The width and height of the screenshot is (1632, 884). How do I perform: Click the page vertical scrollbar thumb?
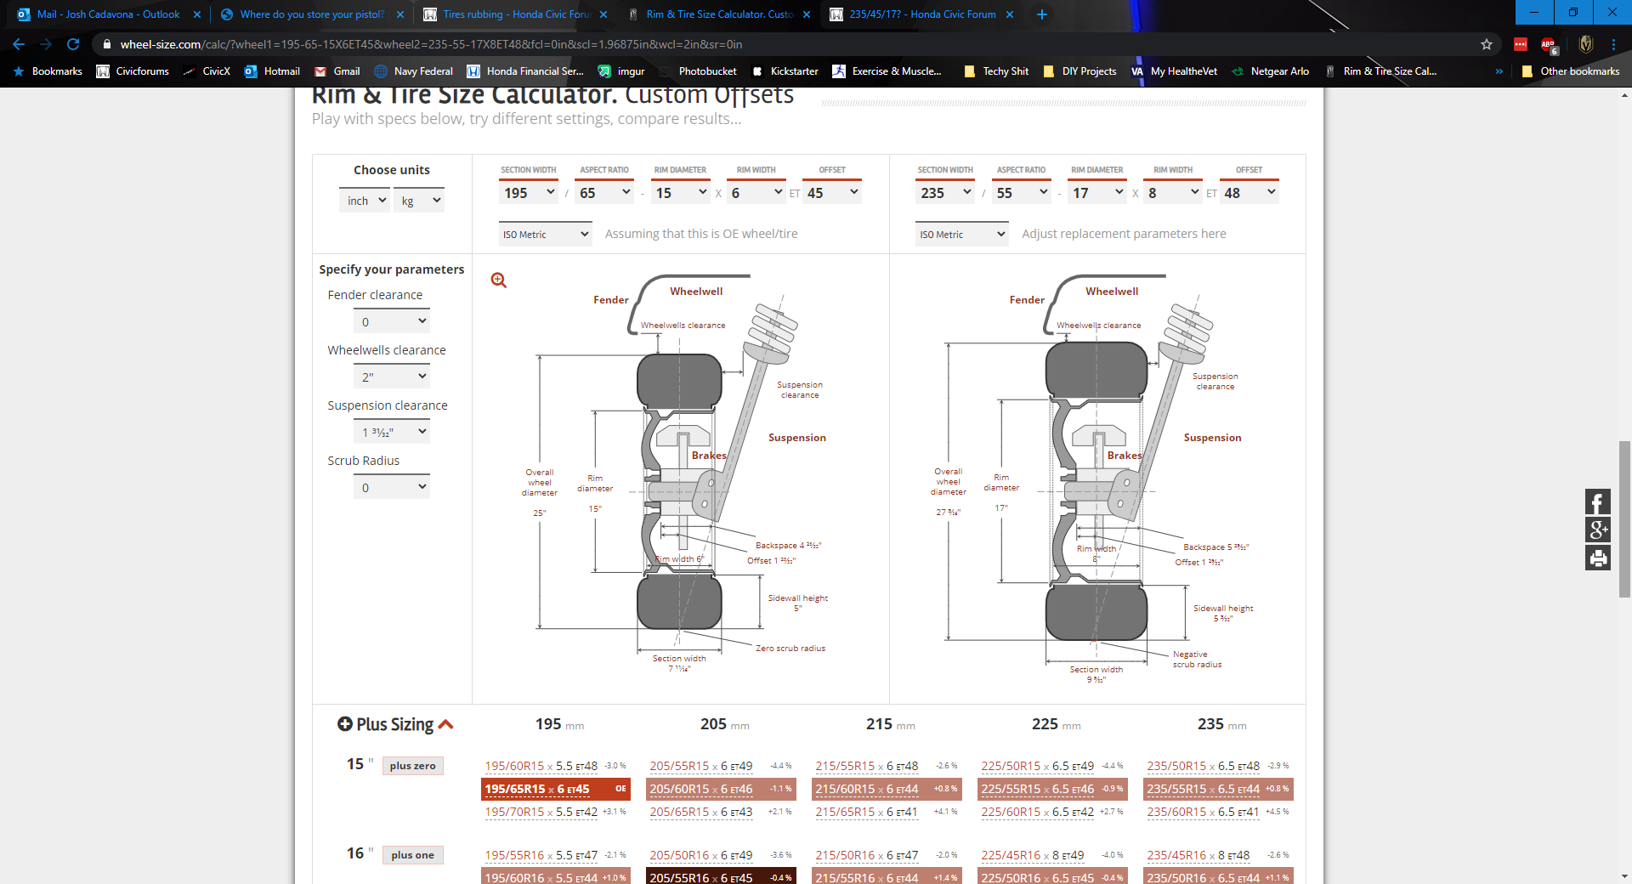[1624, 518]
